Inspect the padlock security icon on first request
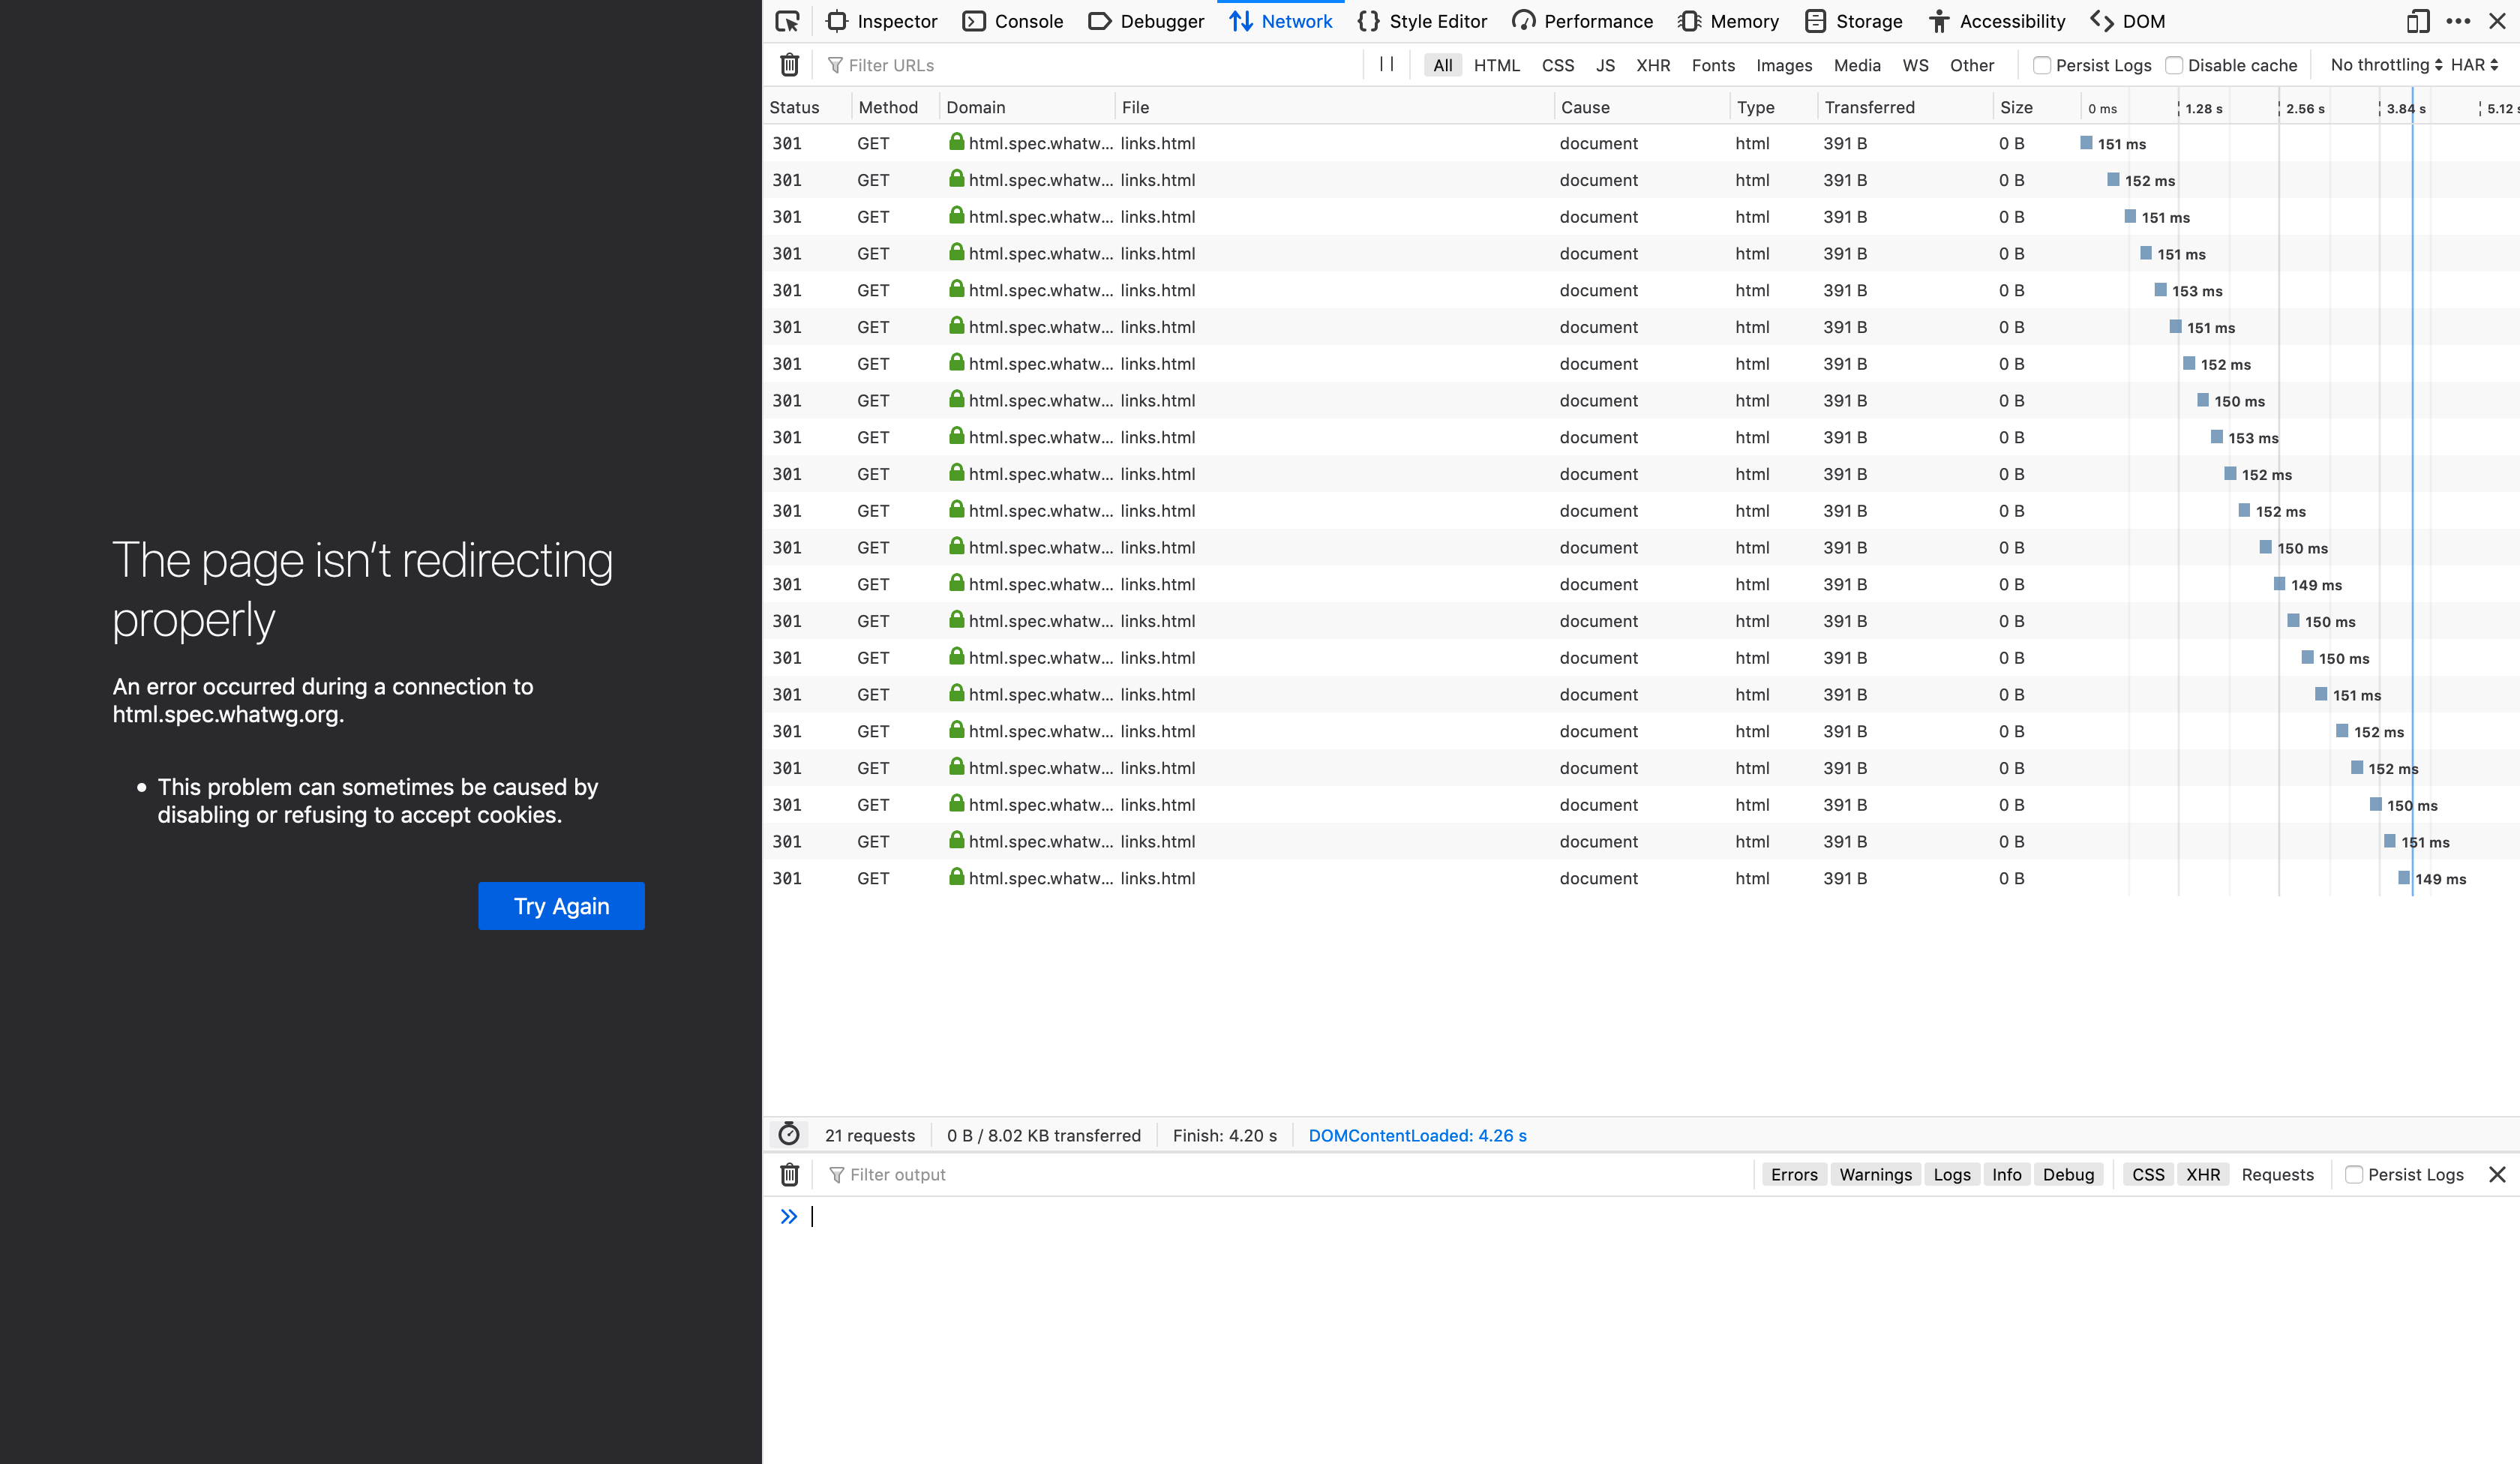 pos(958,143)
